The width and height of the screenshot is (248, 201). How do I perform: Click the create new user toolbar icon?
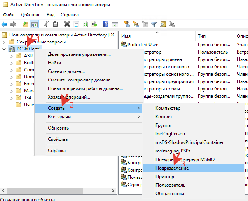coord(127,24)
